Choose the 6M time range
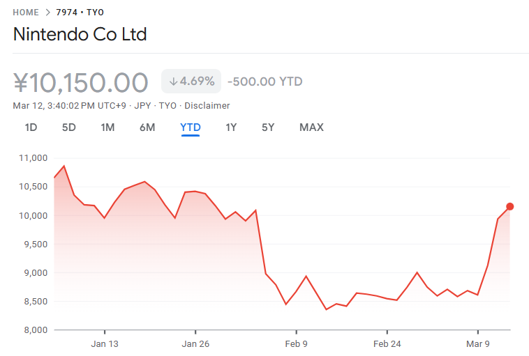 click(147, 127)
